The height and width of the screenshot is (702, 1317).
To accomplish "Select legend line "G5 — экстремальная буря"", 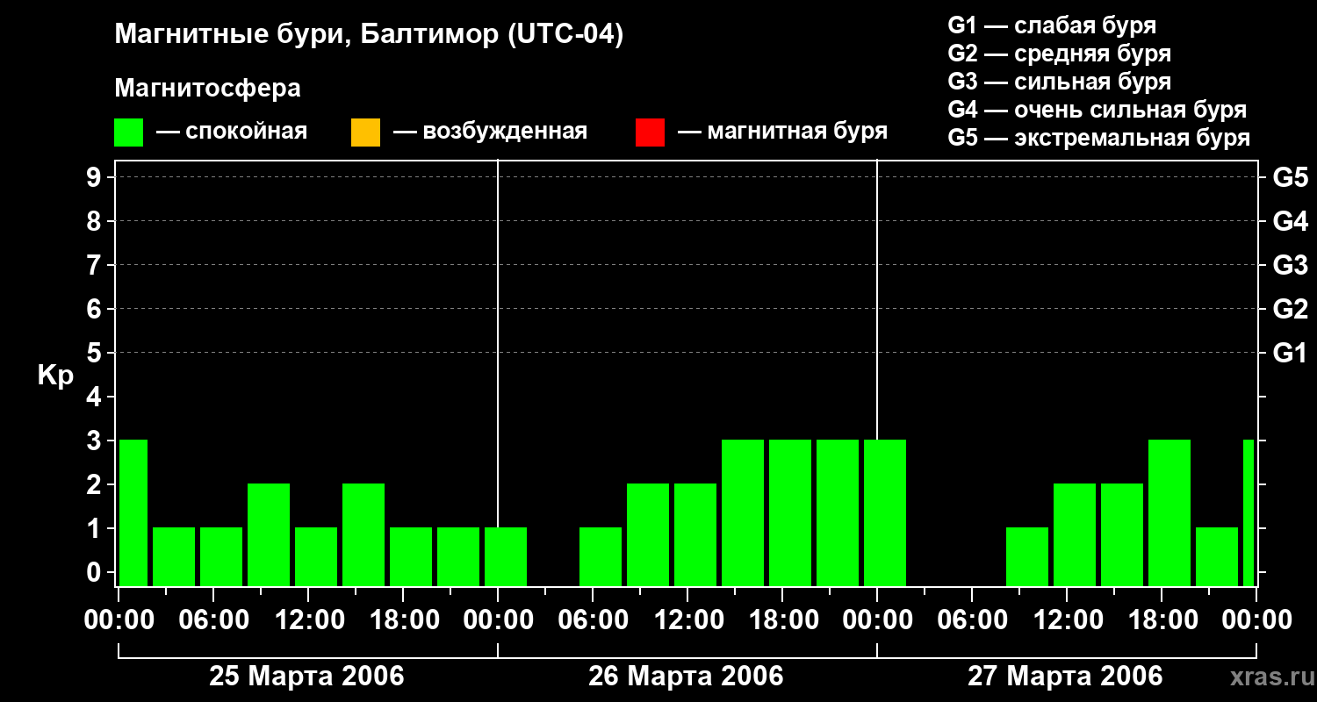I will click(x=1099, y=138).
